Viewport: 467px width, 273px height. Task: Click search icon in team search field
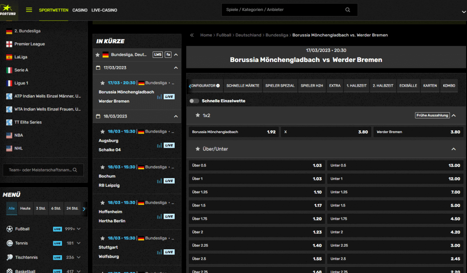pyautogui.click(x=75, y=170)
